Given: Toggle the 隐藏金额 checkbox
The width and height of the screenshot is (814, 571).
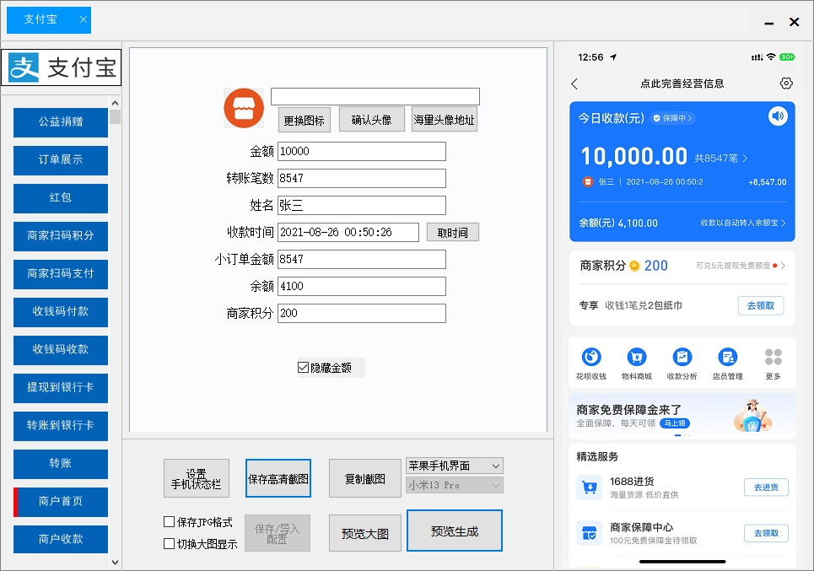Looking at the screenshot, I should pyautogui.click(x=302, y=366).
